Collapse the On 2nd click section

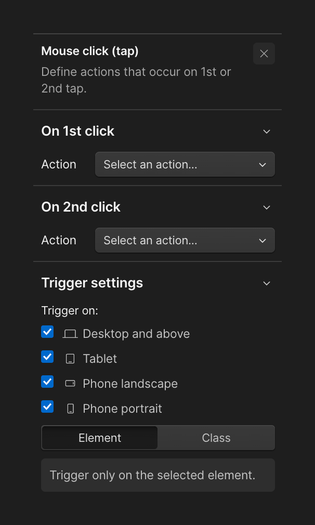click(267, 207)
